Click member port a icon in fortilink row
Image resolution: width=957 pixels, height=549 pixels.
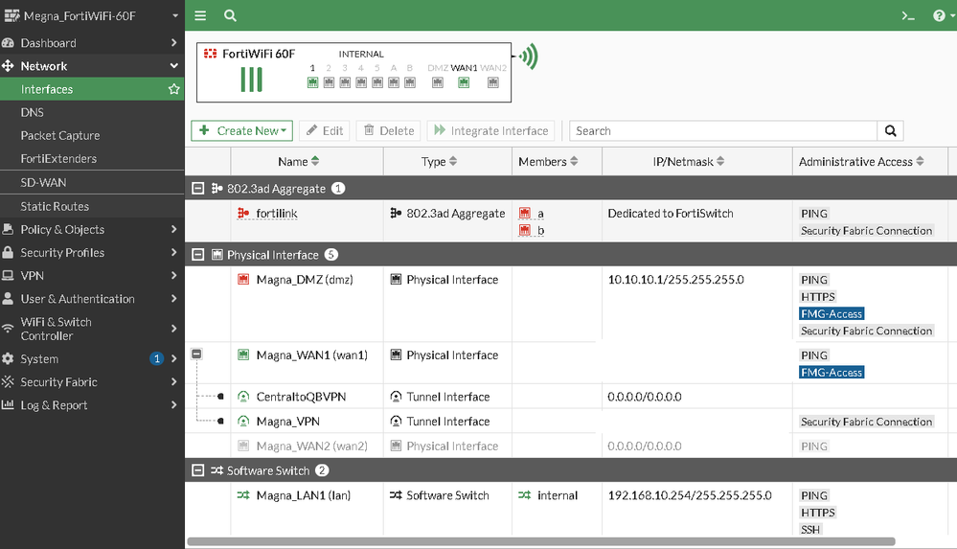click(x=524, y=213)
